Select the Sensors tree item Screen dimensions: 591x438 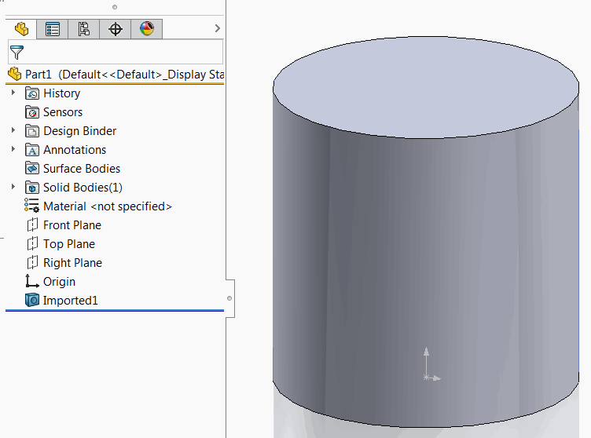tap(63, 111)
